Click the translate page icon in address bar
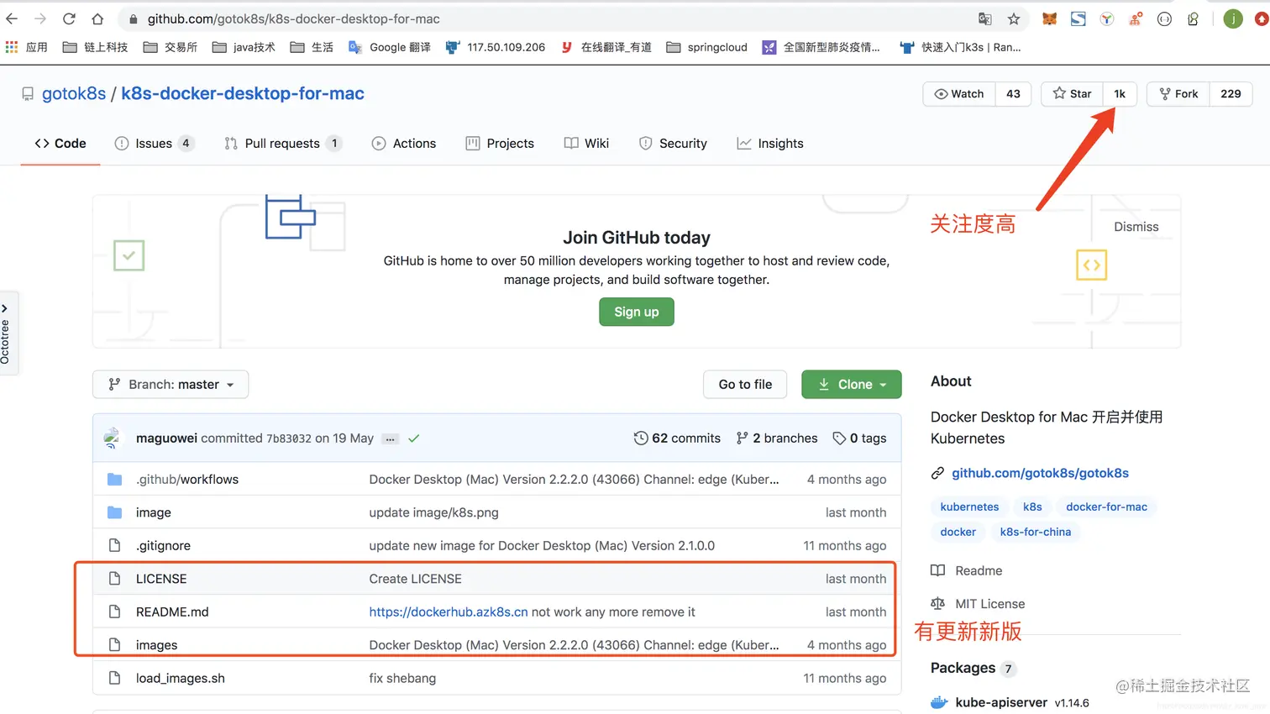Viewport: 1270px width, 714px height. (x=985, y=18)
